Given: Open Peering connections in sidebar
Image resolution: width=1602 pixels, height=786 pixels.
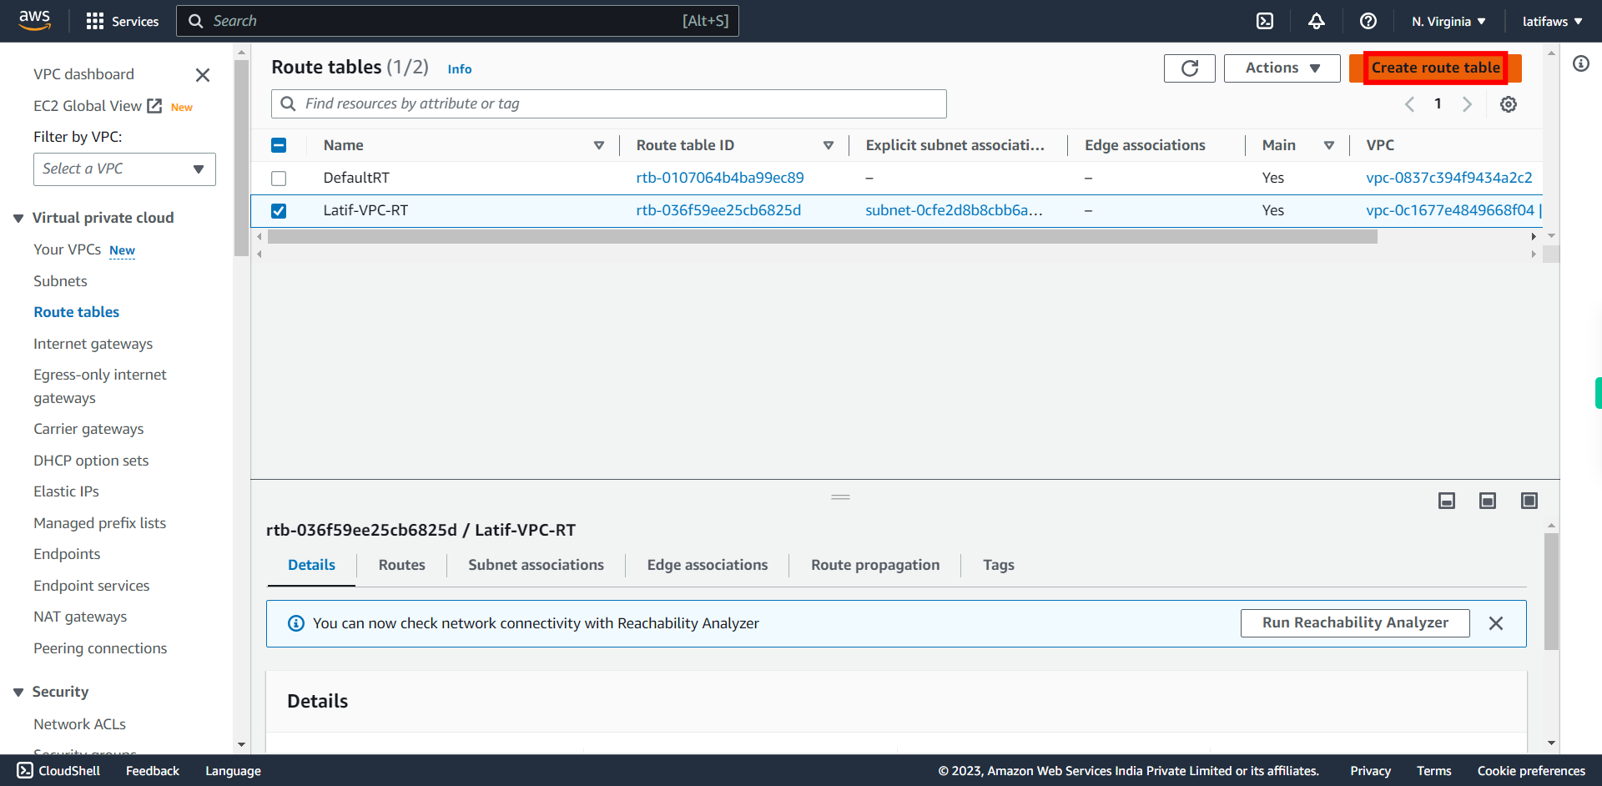Looking at the screenshot, I should (x=100, y=648).
